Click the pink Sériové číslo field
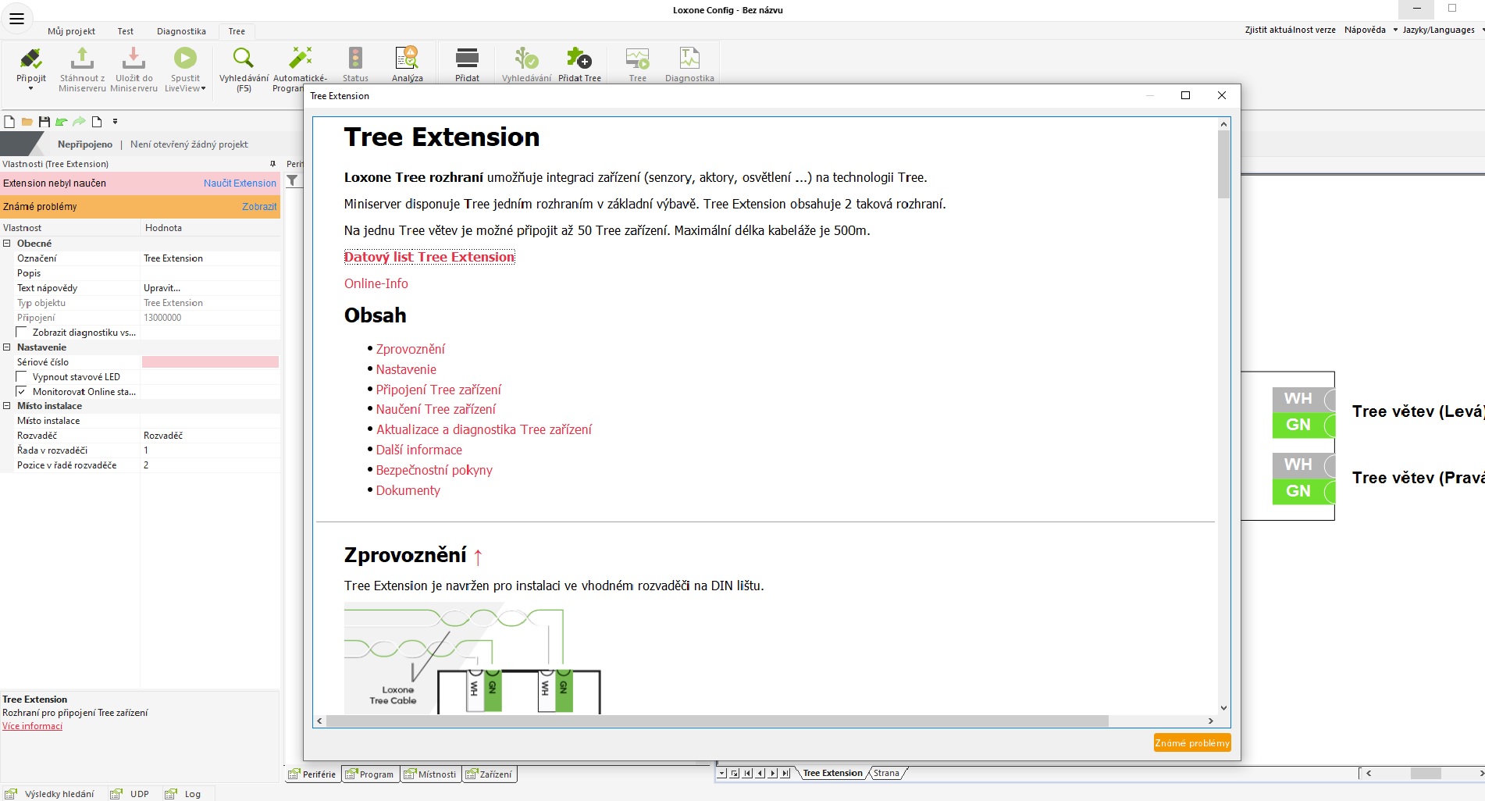The image size is (1485, 801). pos(210,362)
